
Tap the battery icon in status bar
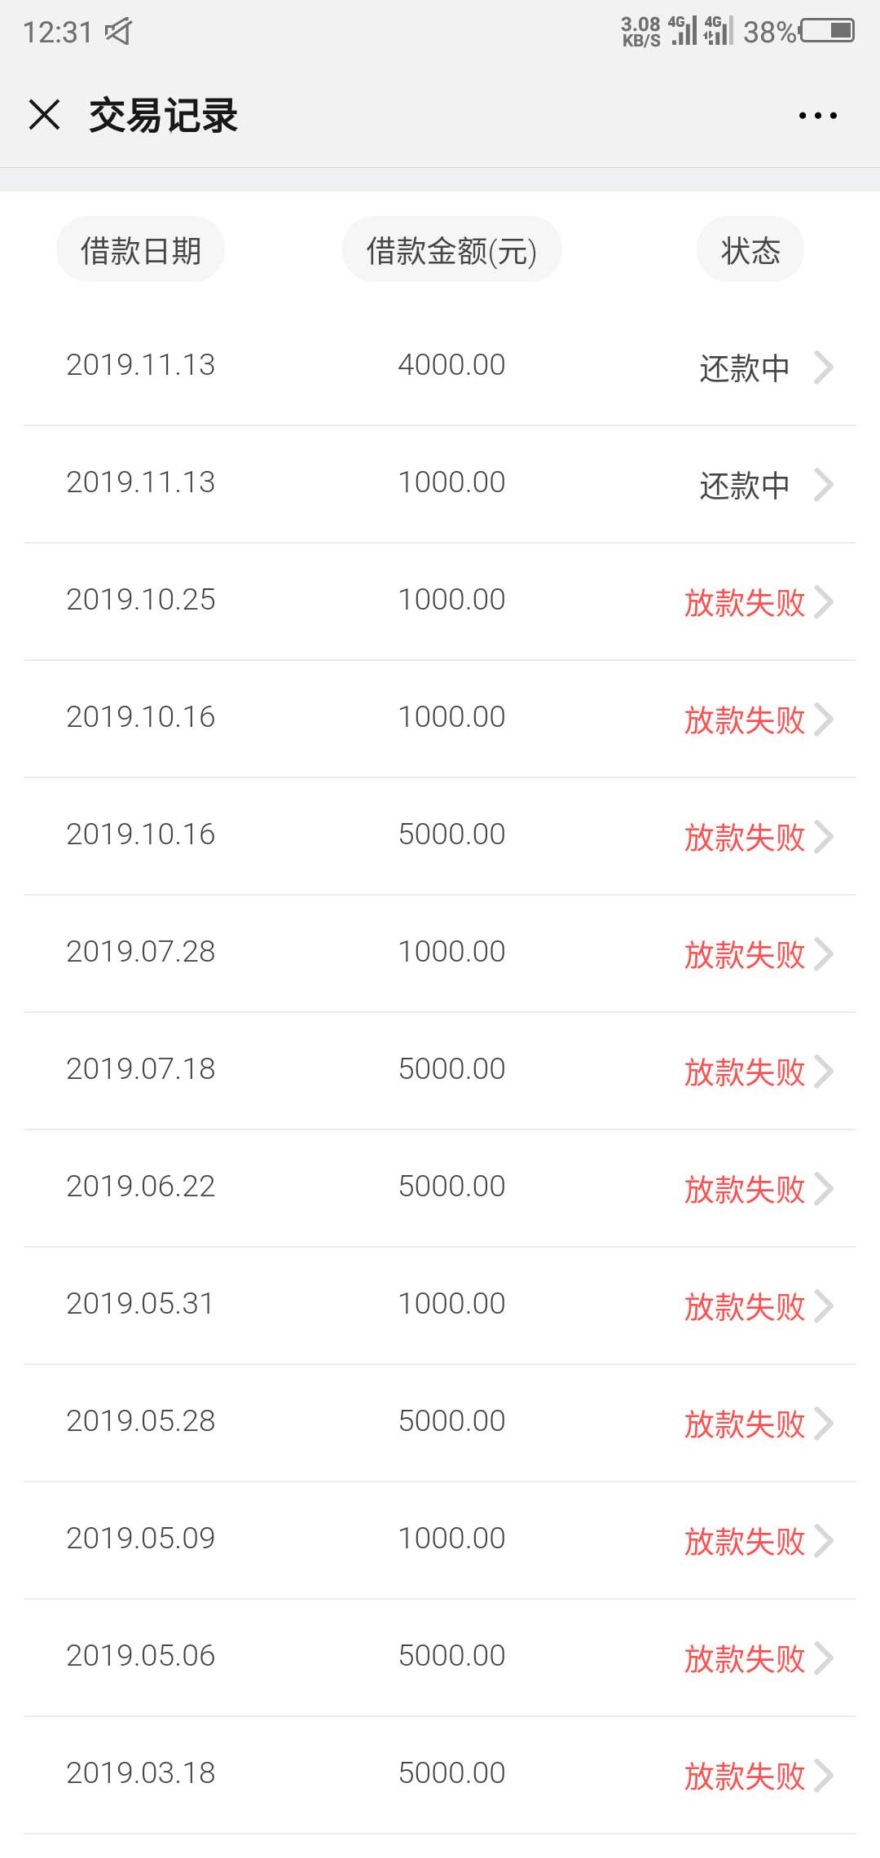tap(828, 31)
